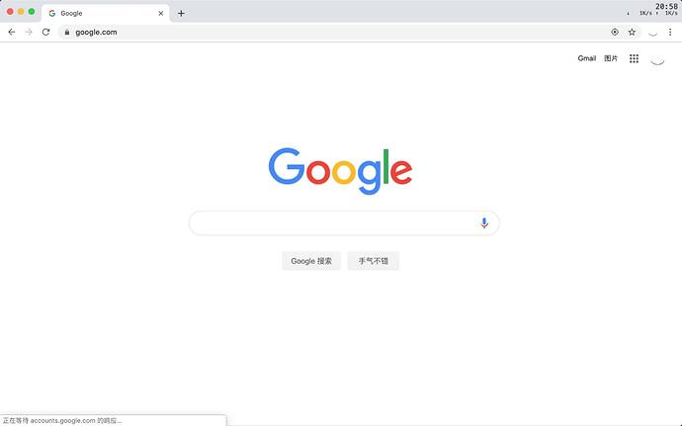Open a new tab with plus button

(x=181, y=14)
